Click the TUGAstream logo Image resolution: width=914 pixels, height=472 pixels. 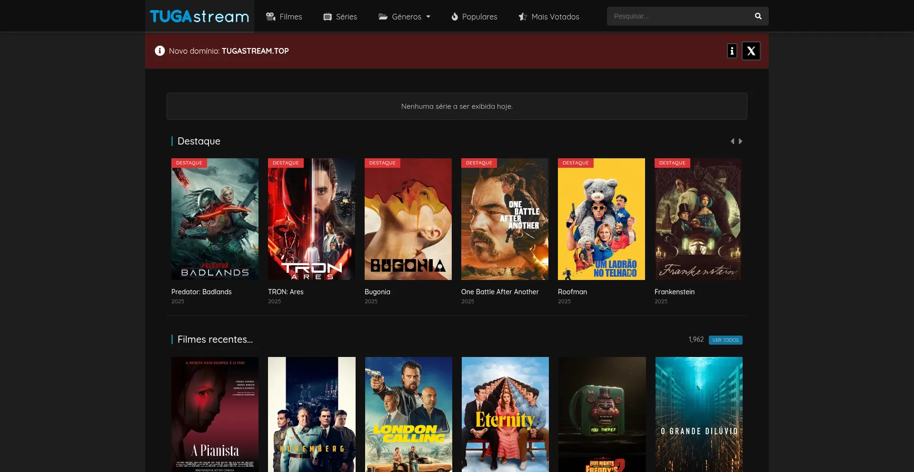point(199,17)
